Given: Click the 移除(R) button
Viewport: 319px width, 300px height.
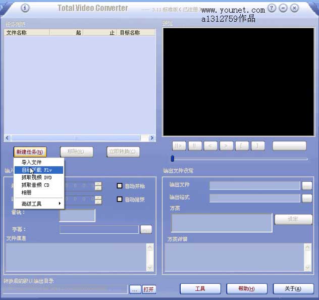Looking at the screenshot, I should pyautogui.click(x=77, y=152).
